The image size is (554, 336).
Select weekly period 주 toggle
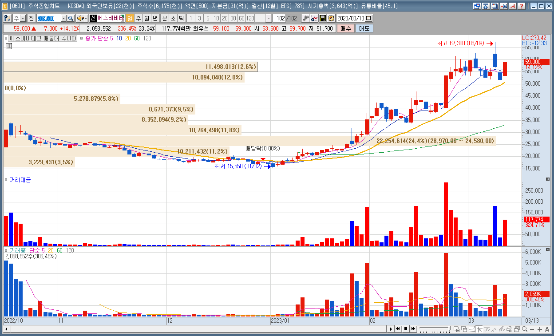(x=138, y=18)
